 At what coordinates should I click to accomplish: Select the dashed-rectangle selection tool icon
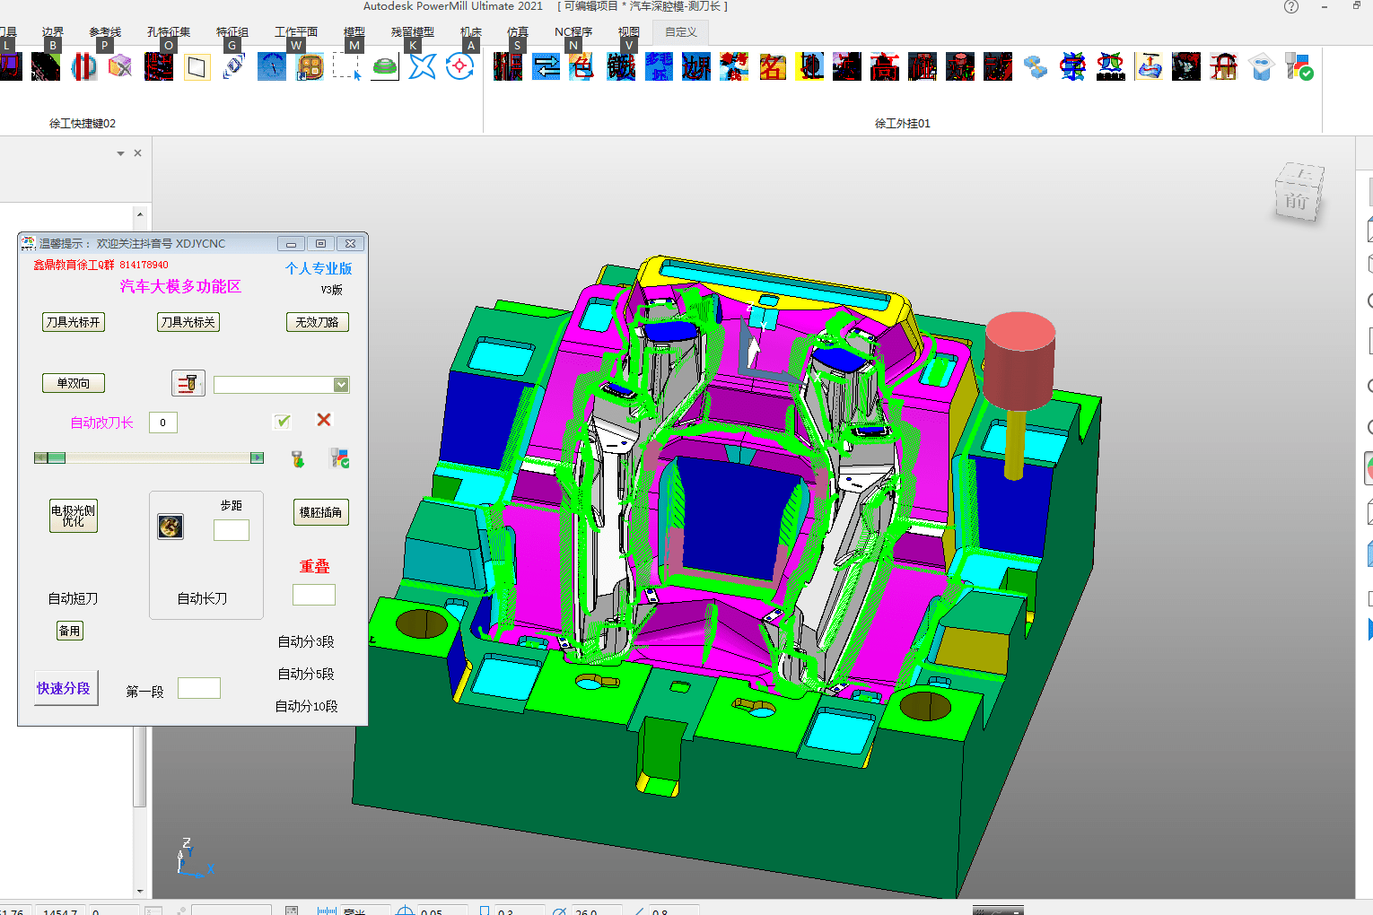[346, 66]
